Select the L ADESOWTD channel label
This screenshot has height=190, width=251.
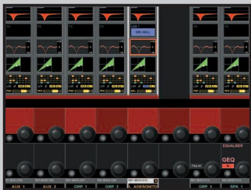(143, 186)
